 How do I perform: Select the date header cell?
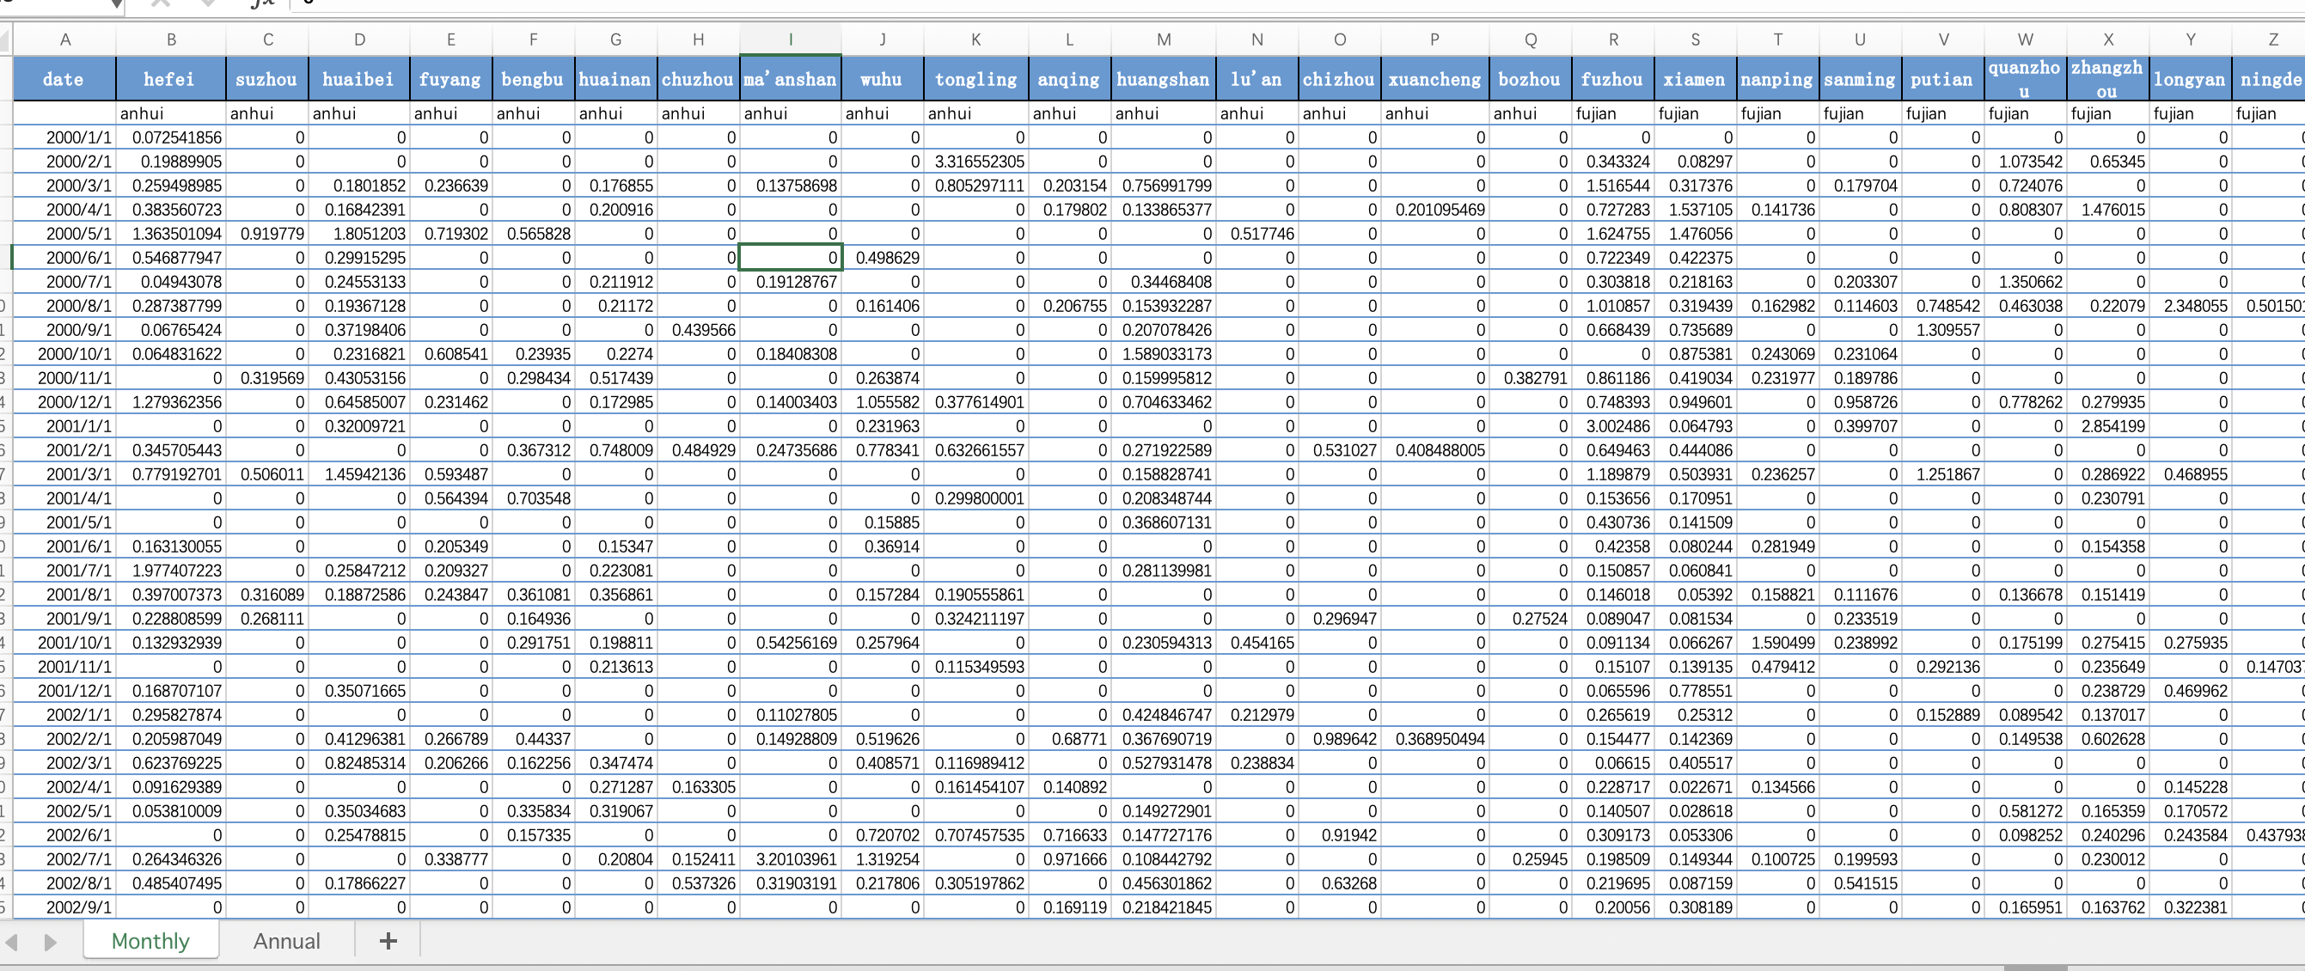click(x=64, y=79)
